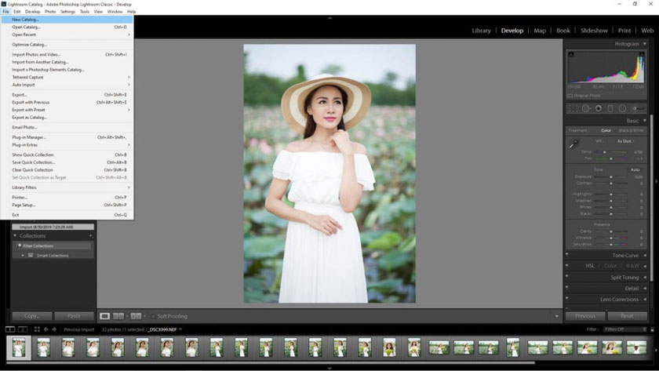Collapse the right panel group arrow

656,181
